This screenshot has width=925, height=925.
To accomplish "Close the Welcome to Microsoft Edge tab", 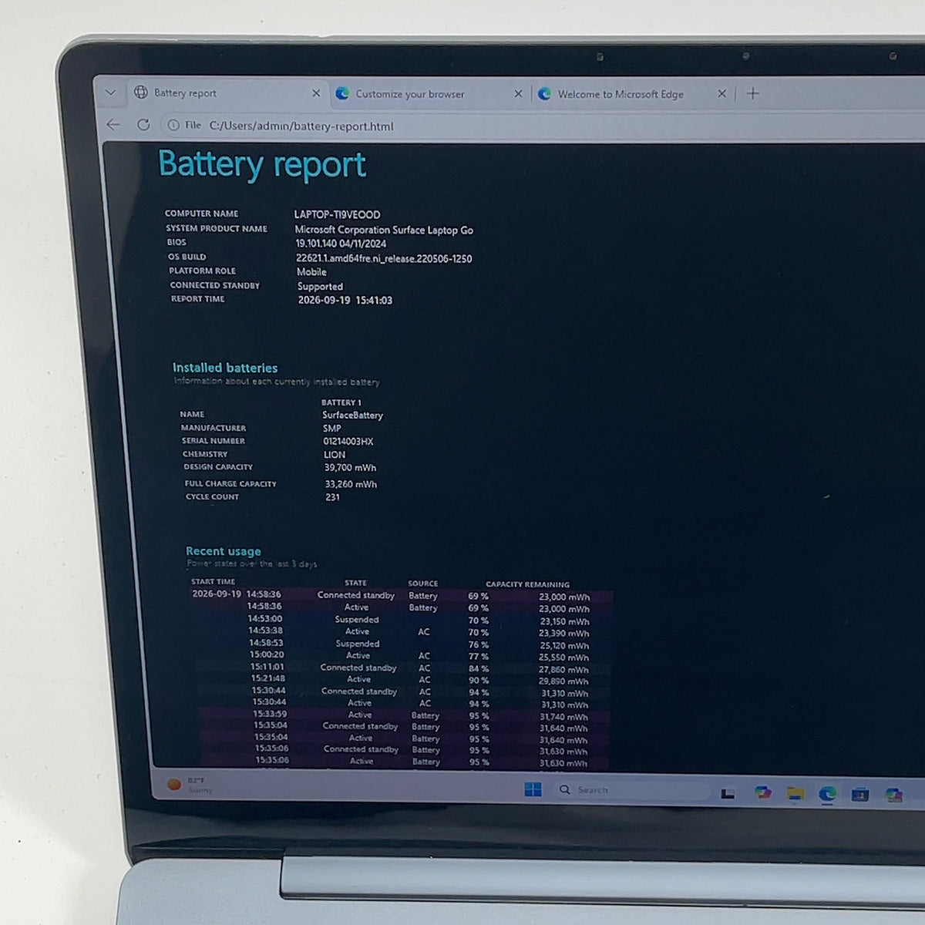I will 721,94.
